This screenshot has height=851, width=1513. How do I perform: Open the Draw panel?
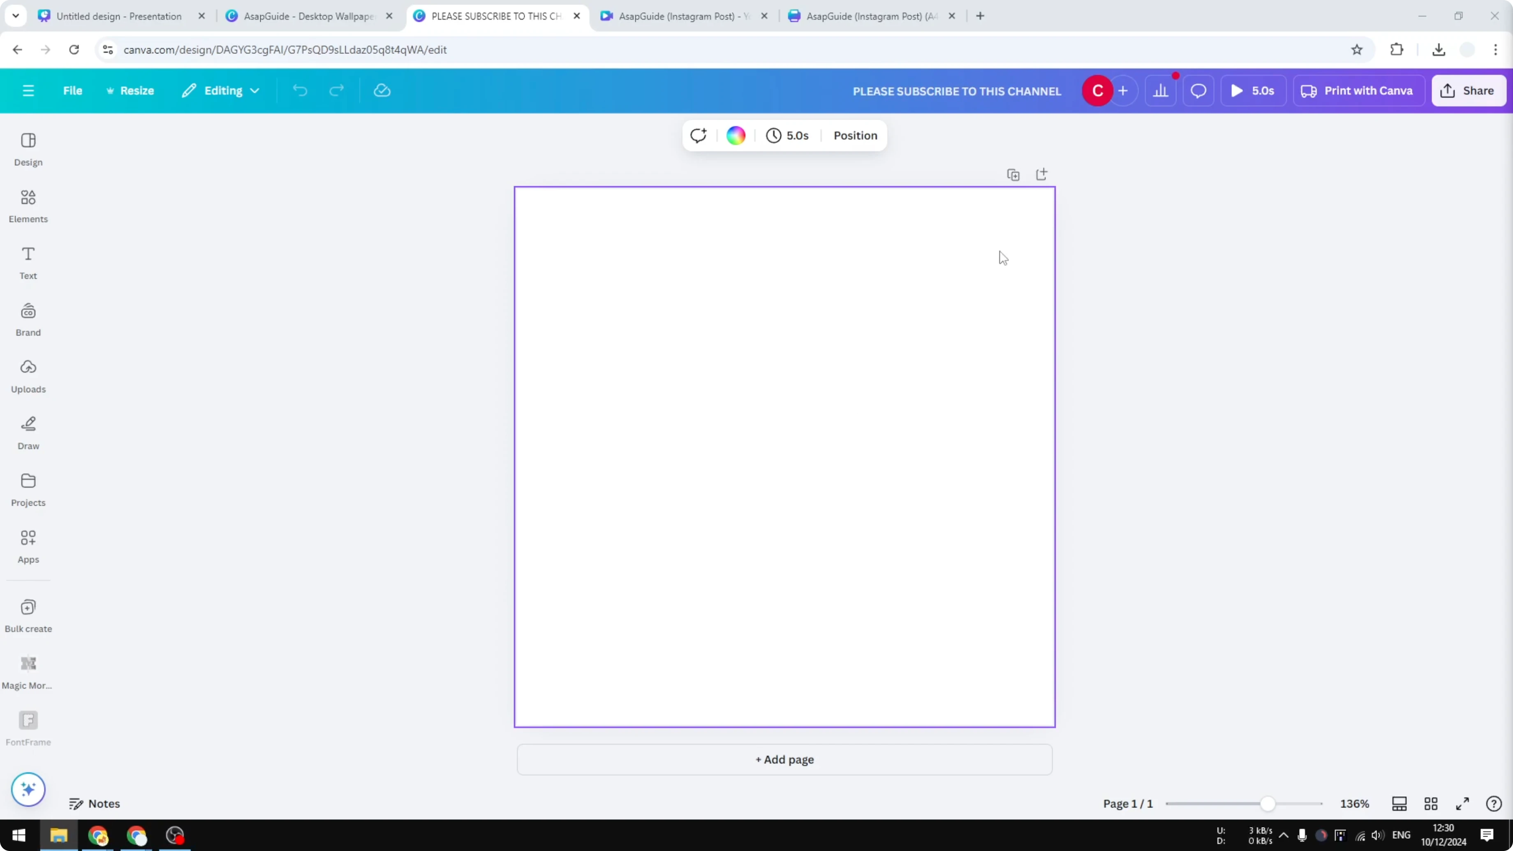pos(28,433)
